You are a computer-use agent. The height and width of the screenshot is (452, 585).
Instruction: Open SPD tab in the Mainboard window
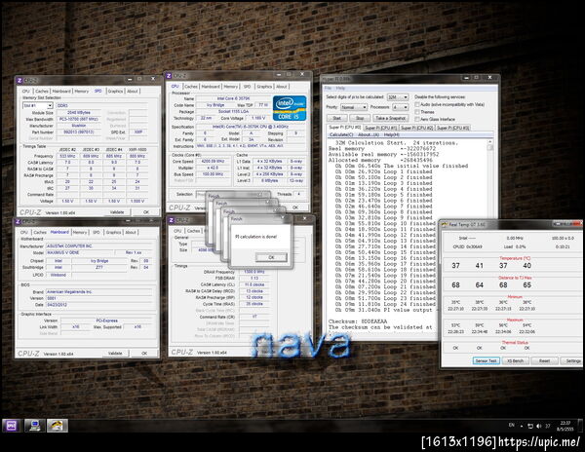[97, 232]
